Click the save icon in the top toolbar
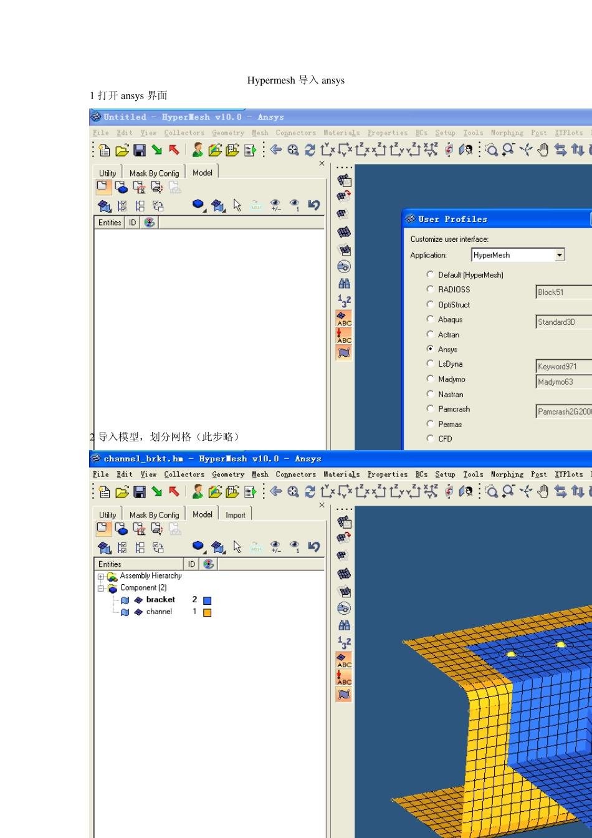This screenshot has width=592, height=838. click(x=140, y=150)
